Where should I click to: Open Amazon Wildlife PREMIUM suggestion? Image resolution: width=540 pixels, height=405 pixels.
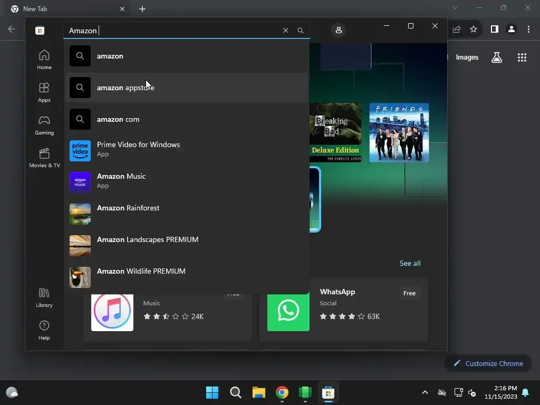click(x=187, y=277)
